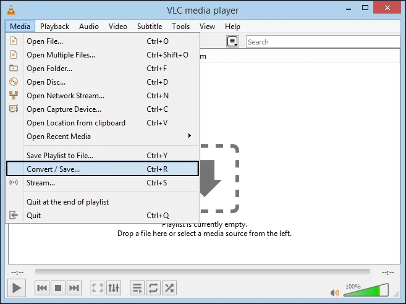The width and height of the screenshot is (406, 304).
Task: Toggle random shuffle mode
Action: click(x=169, y=288)
